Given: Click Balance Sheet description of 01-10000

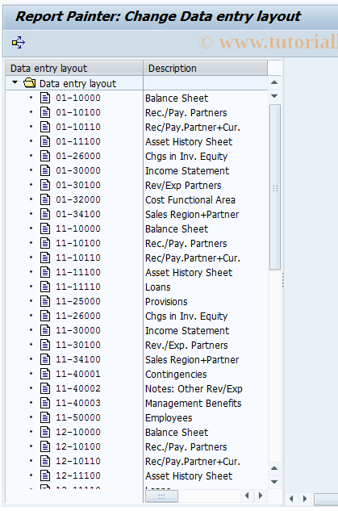Looking at the screenshot, I should pos(177,98).
